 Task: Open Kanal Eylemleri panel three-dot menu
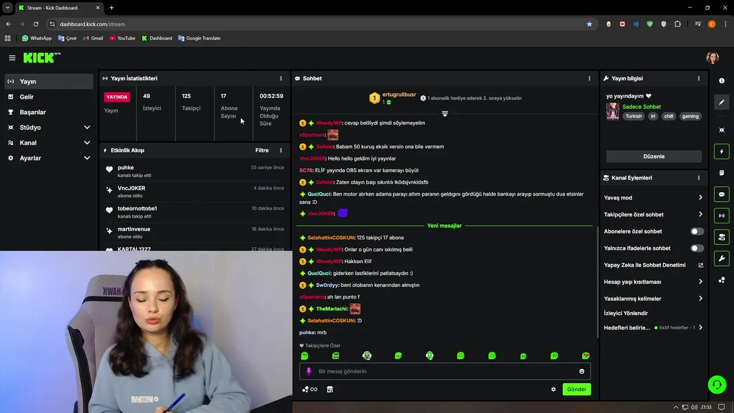[698, 178]
